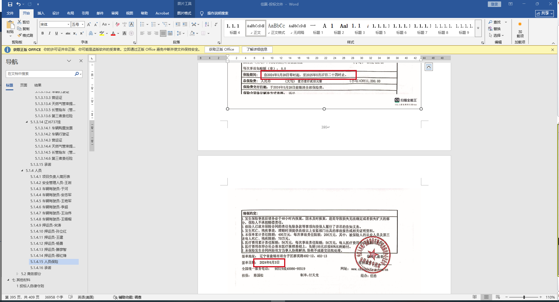Click the proofing check icon in the status bar
Screen dimensions: 559x302
[70, 297]
